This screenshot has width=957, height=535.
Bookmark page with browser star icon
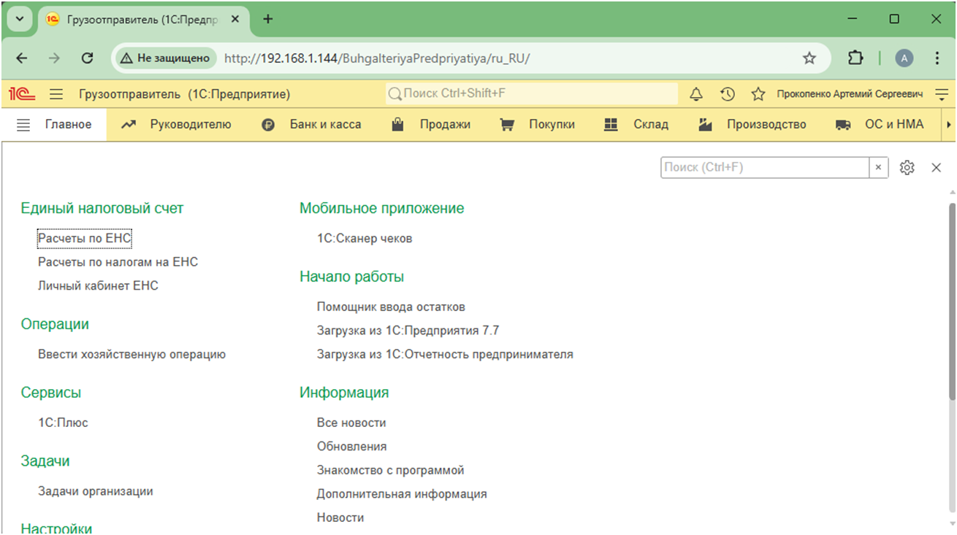click(x=809, y=58)
